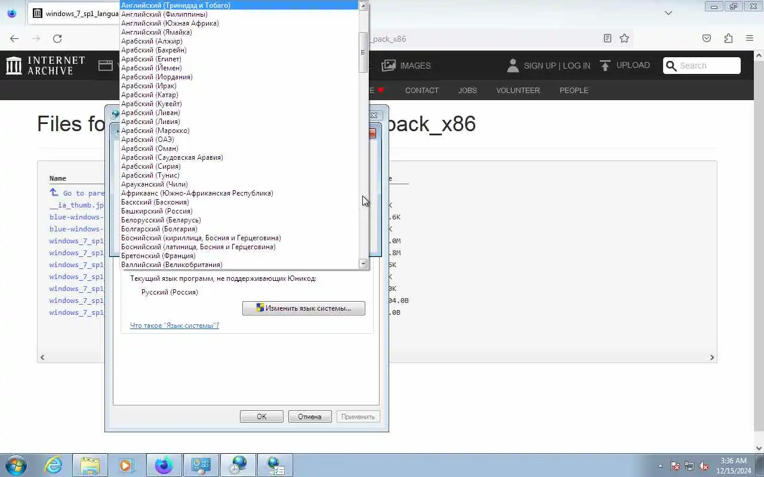Show hidden tray icons arrow

[660, 466]
